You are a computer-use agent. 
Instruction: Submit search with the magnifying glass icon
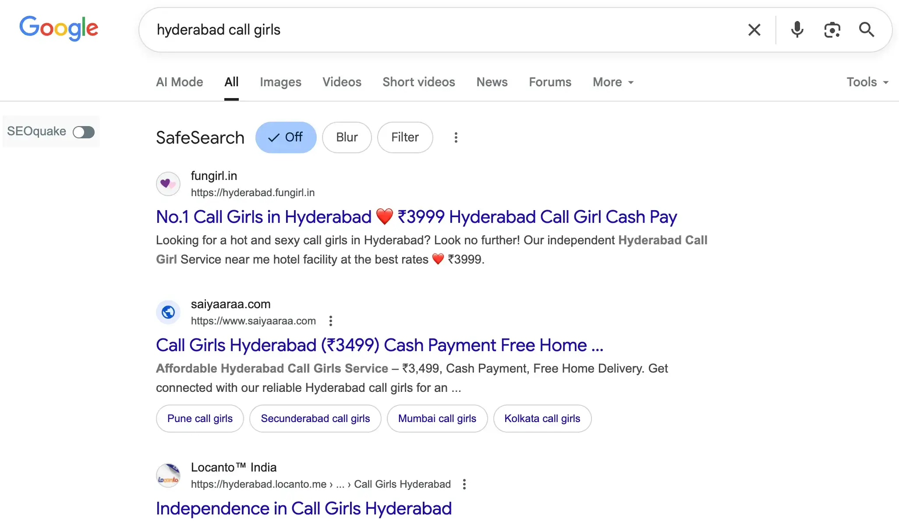coord(866,30)
